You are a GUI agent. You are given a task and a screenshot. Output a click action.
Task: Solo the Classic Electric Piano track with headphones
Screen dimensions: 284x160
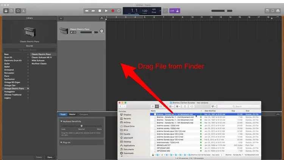tap(75, 32)
